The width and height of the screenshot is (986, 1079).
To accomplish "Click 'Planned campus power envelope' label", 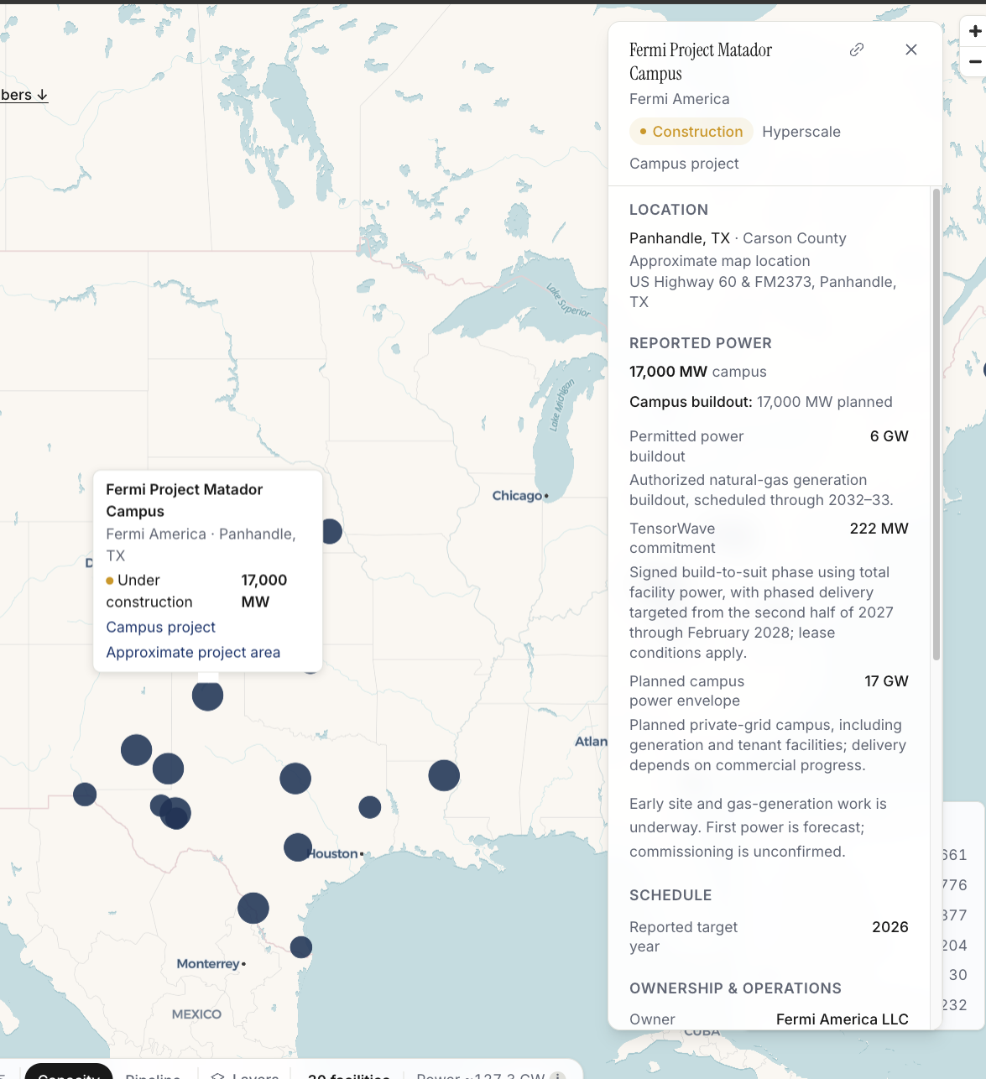I will (687, 691).
